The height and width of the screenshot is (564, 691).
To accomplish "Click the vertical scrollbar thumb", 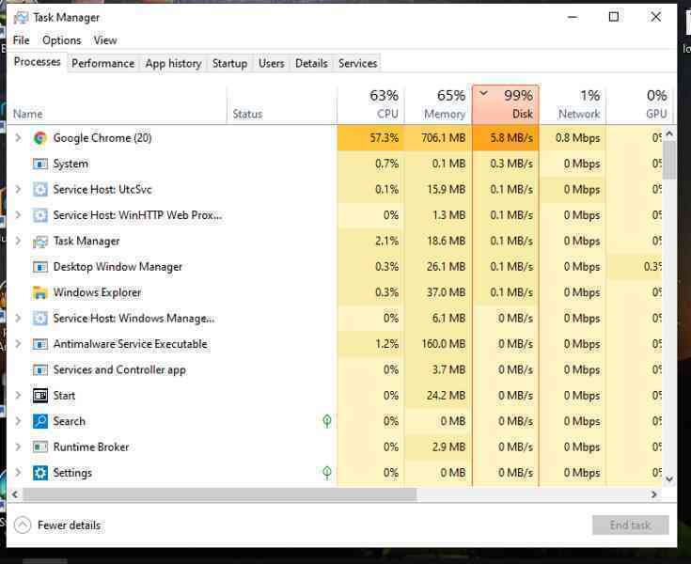I will [669, 160].
